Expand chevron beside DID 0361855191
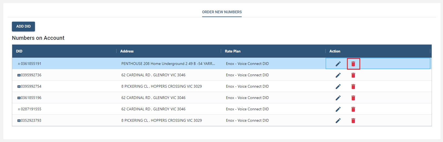Screen dimensions: 443x142 (x=19, y=64)
